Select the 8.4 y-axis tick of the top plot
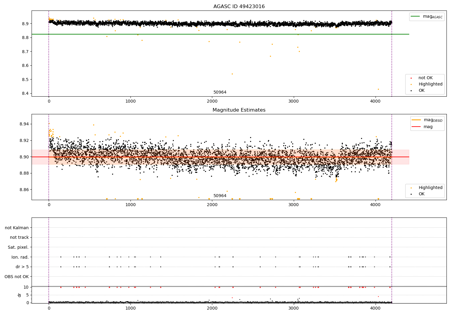451x315 pixels. 26,94
